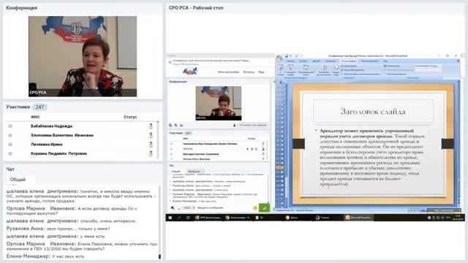
Task: Click the inner conference video thumbnail
Action: click(x=219, y=103)
